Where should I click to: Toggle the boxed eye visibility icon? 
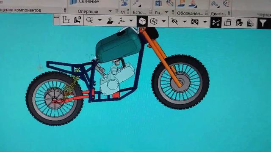coord(195,22)
